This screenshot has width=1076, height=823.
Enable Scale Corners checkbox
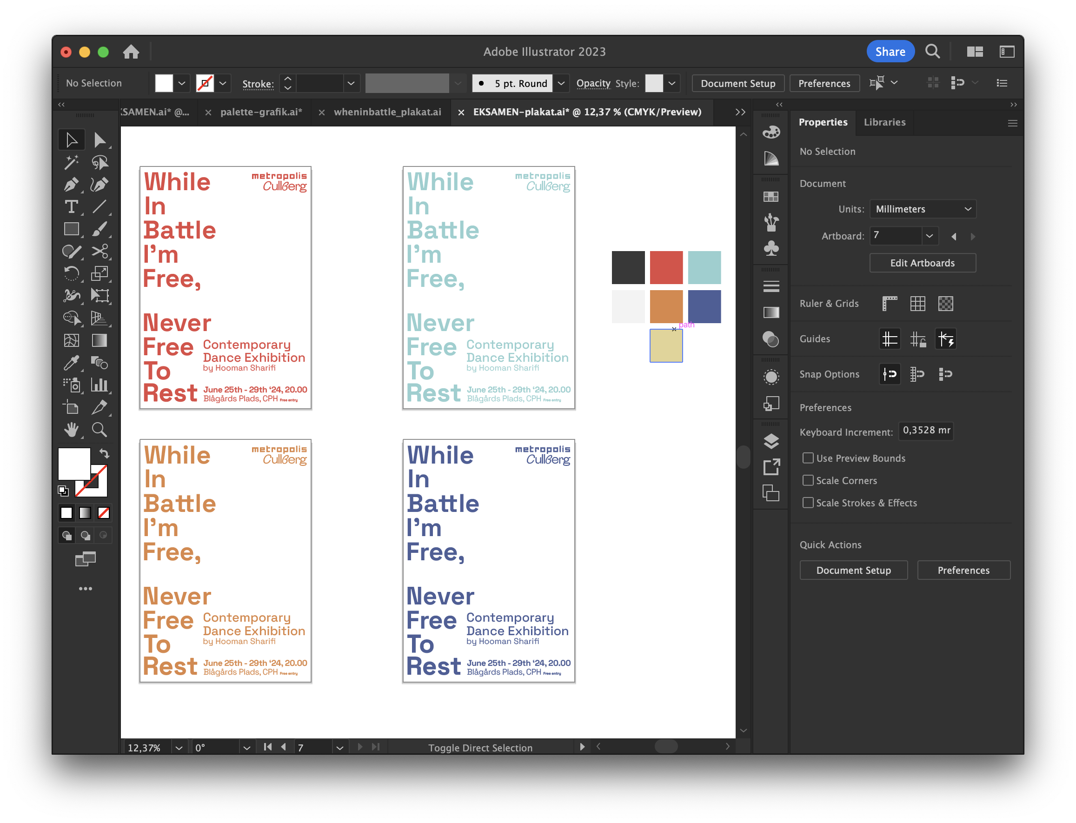click(808, 481)
